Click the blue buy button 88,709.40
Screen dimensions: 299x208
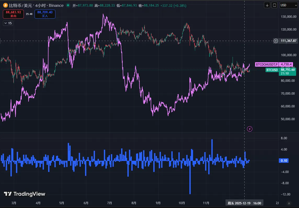point(45,14)
